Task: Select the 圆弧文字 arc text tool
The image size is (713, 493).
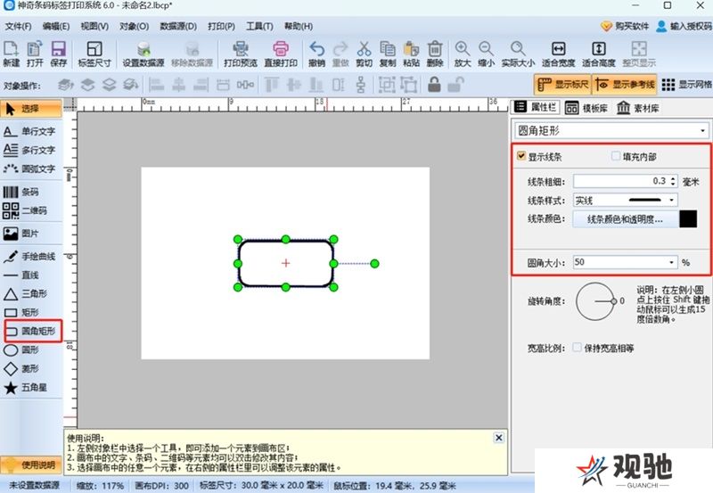Action: tap(30, 168)
